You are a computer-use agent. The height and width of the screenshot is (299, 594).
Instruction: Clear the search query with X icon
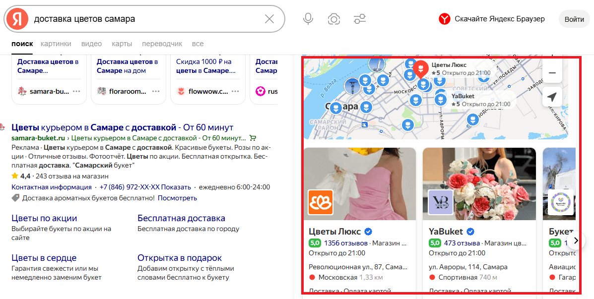tap(269, 19)
